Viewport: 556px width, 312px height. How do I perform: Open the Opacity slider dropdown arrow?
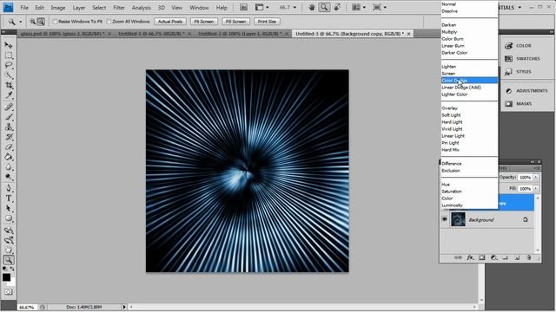click(536, 177)
